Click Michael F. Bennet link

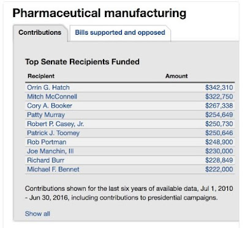point(53,169)
